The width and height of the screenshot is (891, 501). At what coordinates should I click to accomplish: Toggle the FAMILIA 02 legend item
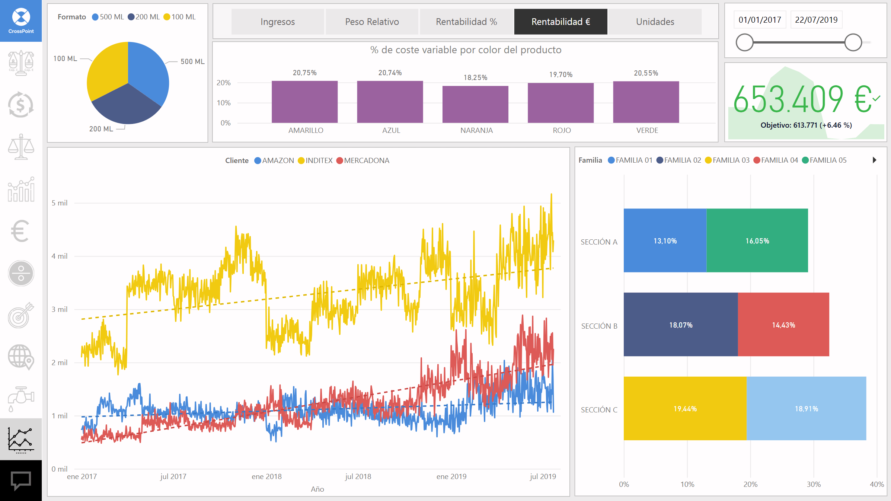click(679, 160)
